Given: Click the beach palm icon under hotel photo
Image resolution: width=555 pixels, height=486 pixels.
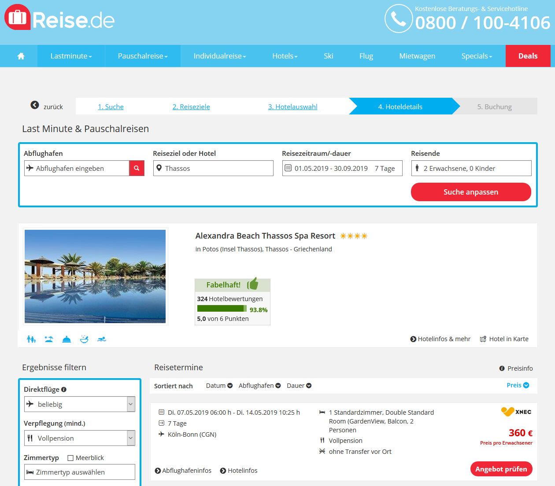Looking at the screenshot, I should [49, 339].
